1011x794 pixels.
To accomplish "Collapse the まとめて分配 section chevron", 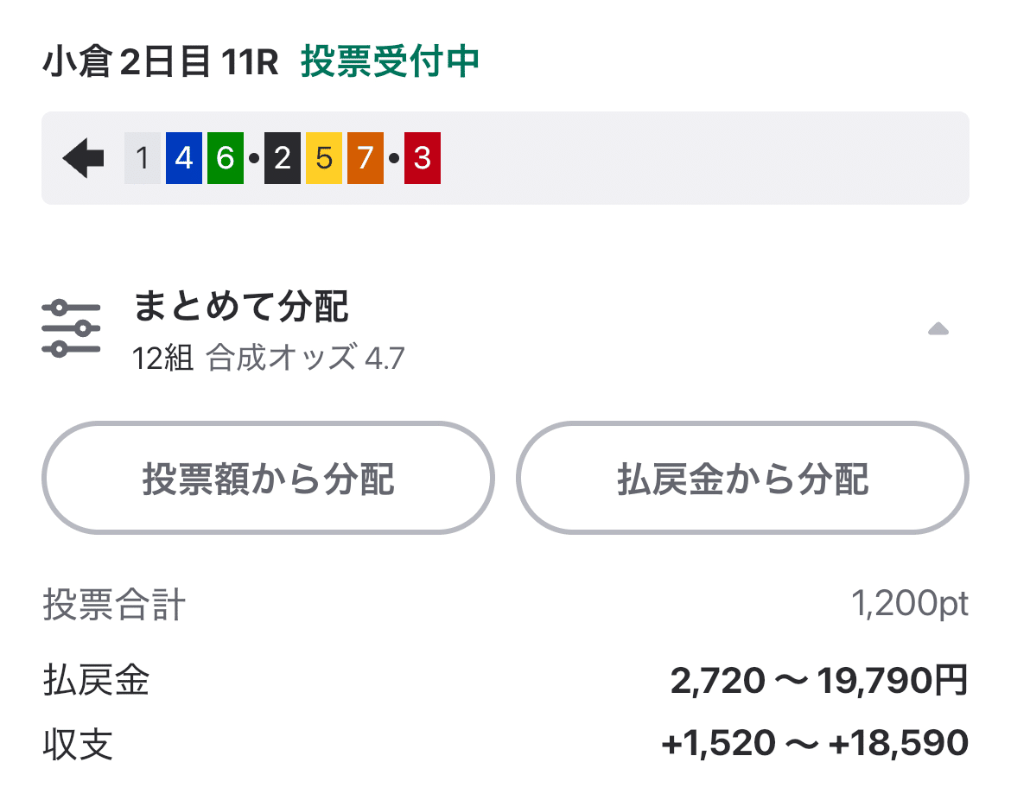I will coord(938,328).
